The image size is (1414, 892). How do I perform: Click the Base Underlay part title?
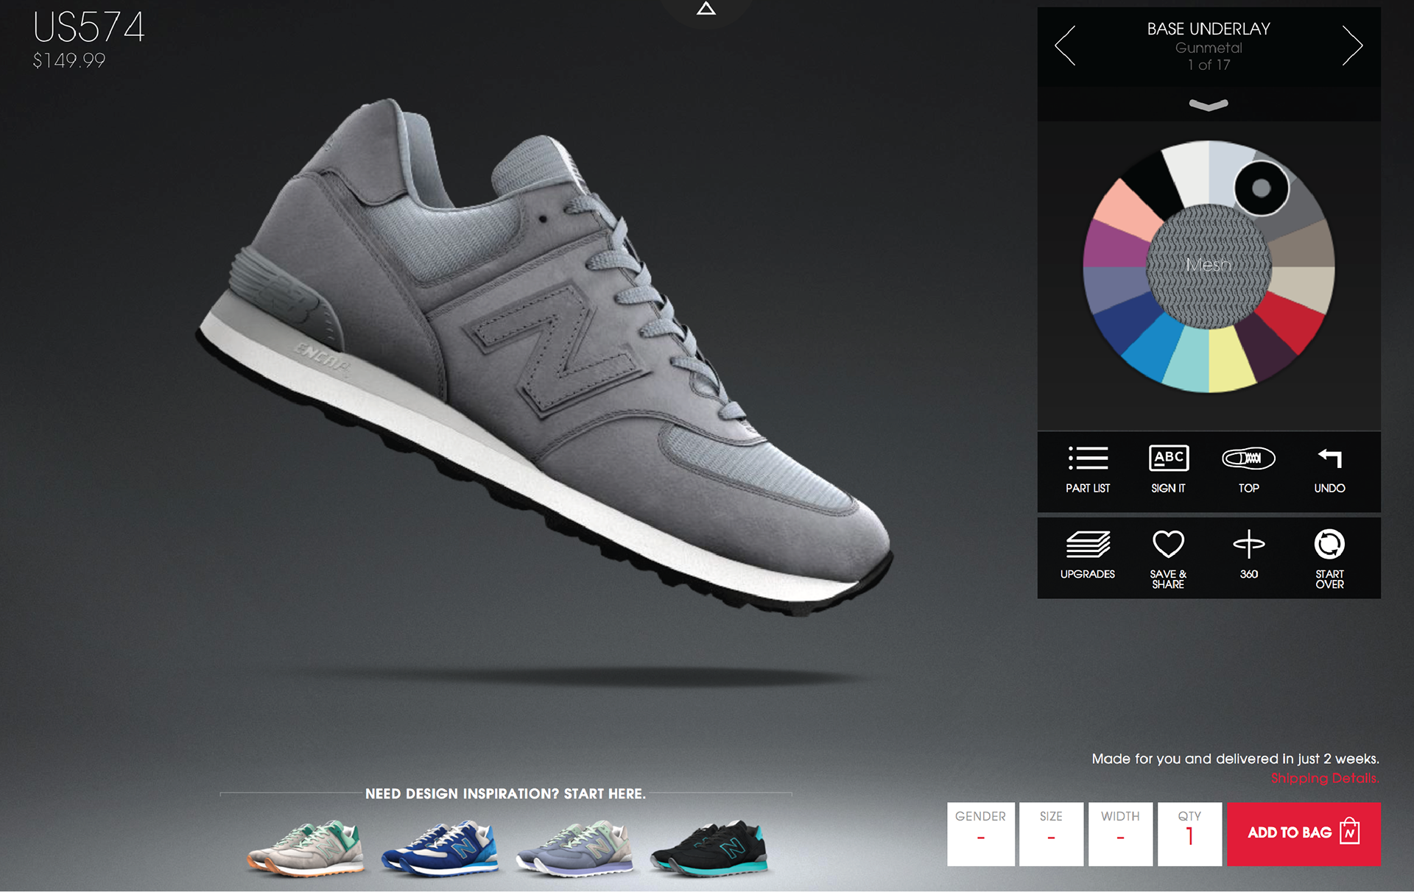click(1209, 29)
